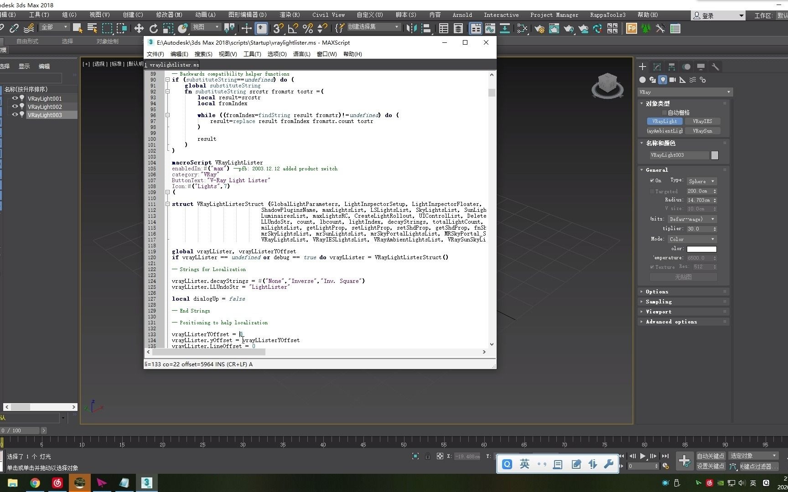Click the VRaySun light type button
788x492 pixels.
pos(703,131)
